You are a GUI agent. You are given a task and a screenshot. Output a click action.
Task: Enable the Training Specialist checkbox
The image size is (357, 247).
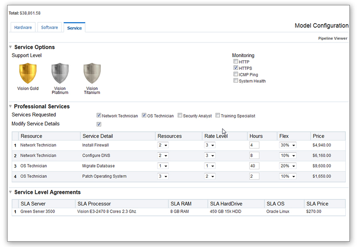point(218,116)
